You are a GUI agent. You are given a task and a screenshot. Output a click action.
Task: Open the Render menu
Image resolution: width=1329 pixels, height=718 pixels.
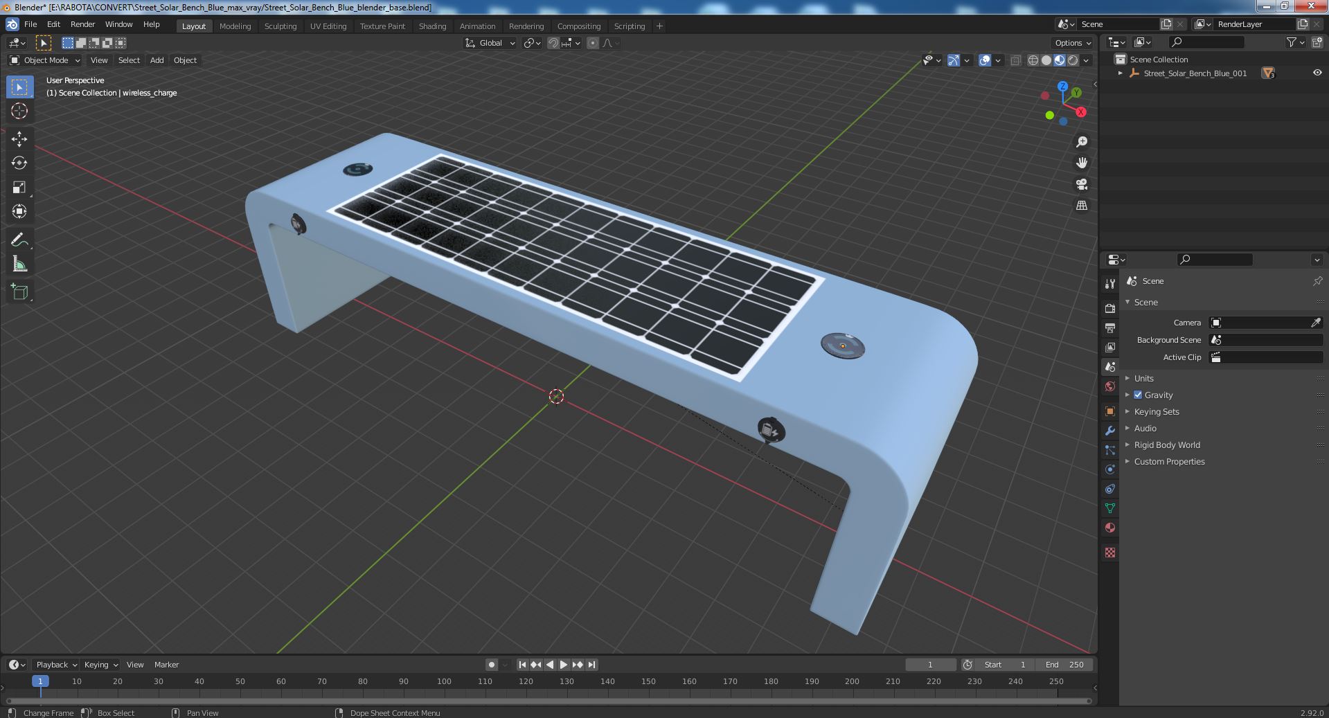click(82, 24)
